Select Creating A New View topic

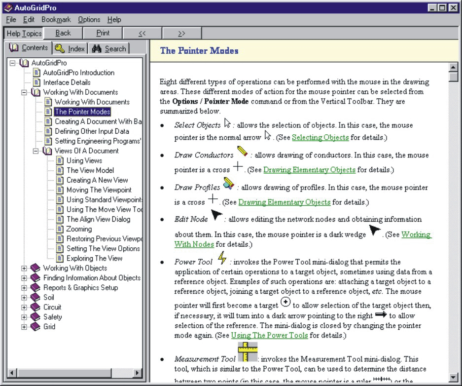pyautogui.click(x=97, y=180)
